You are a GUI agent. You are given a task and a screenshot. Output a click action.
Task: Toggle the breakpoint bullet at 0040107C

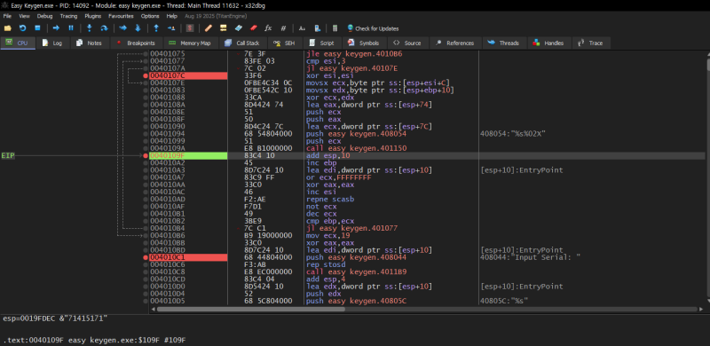click(x=146, y=75)
